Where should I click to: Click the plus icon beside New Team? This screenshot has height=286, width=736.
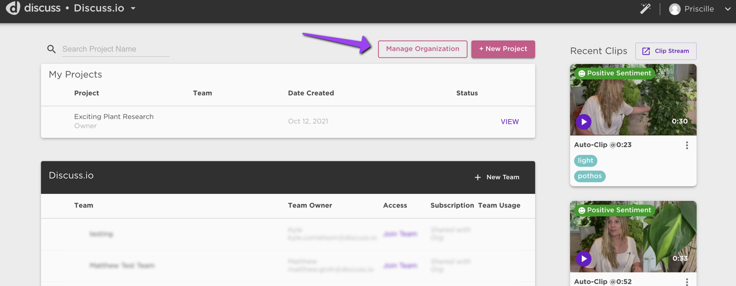pos(477,177)
